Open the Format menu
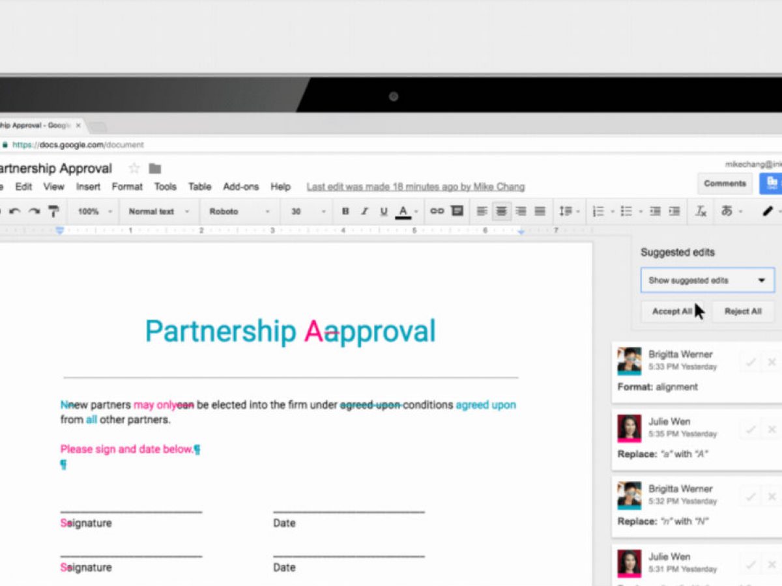The image size is (782, 586). click(127, 187)
